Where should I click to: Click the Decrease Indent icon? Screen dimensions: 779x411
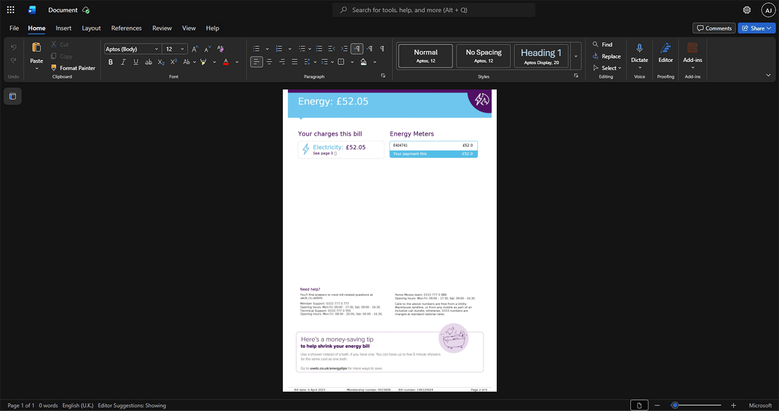[x=332, y=49]
